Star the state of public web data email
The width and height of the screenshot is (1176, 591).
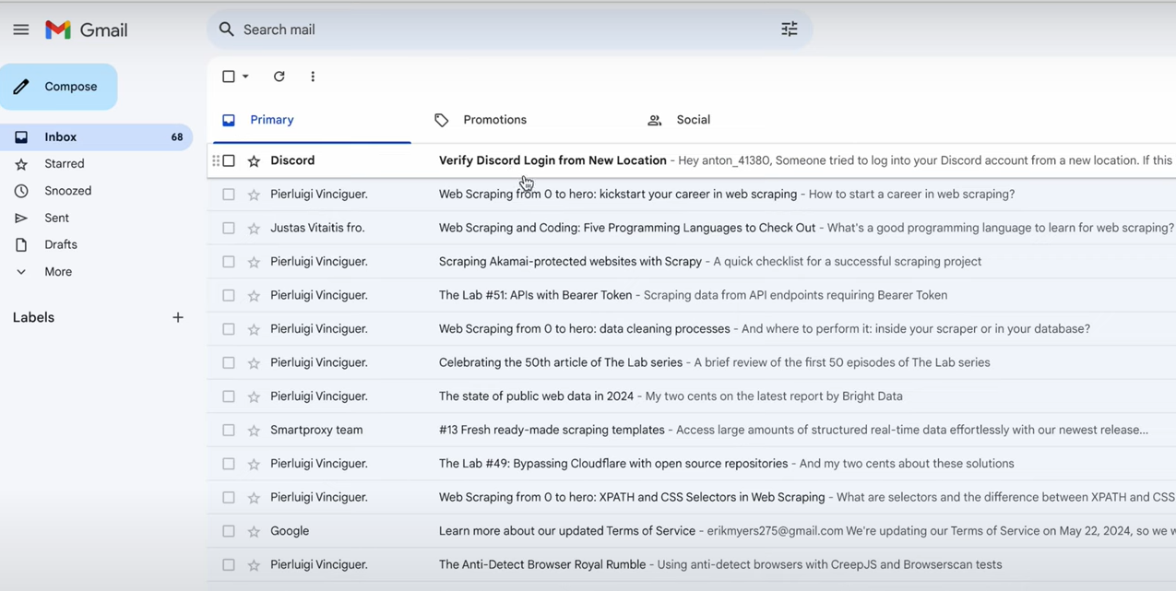click(254, 396)
